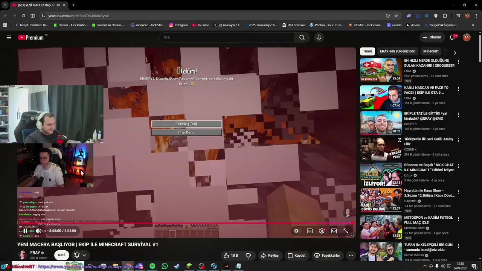482x271 pixels.
Task: Switch the player to theater mode
Action: [334, 231]
